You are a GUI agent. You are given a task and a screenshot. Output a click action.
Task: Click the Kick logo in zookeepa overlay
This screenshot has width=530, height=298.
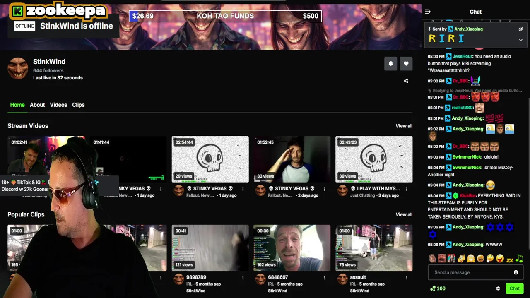click(17, 11)
